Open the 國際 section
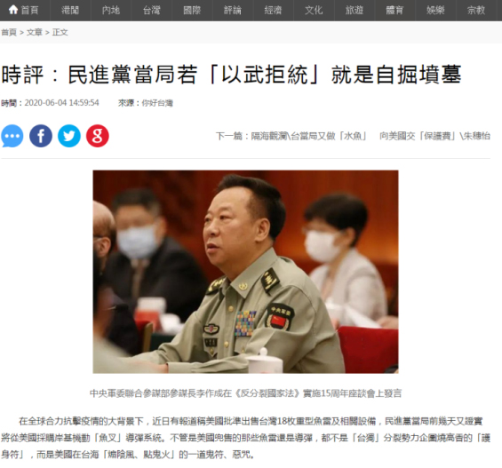Viewport: 502px width, 468px height. 192,11
